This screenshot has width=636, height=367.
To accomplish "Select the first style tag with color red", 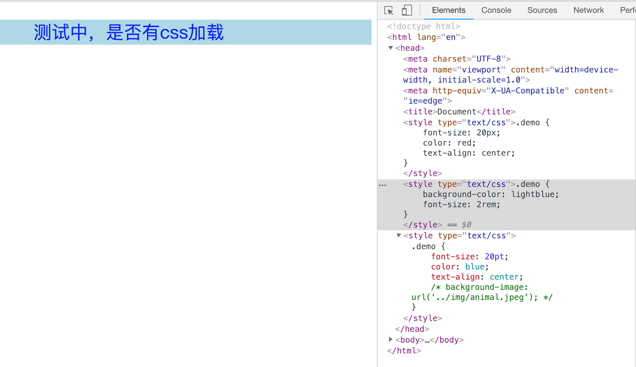I will click(476, 148).
